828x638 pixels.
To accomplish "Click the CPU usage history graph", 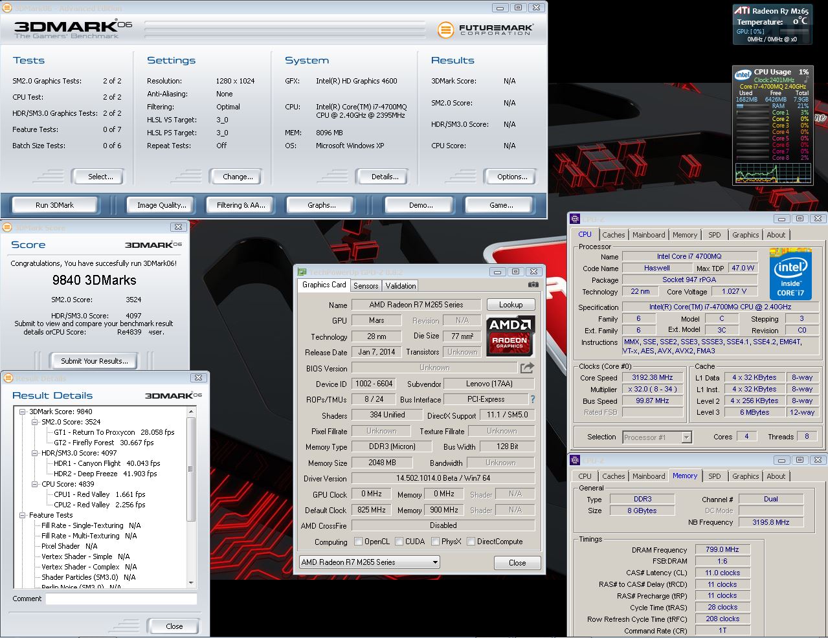I will pos(772,173).
